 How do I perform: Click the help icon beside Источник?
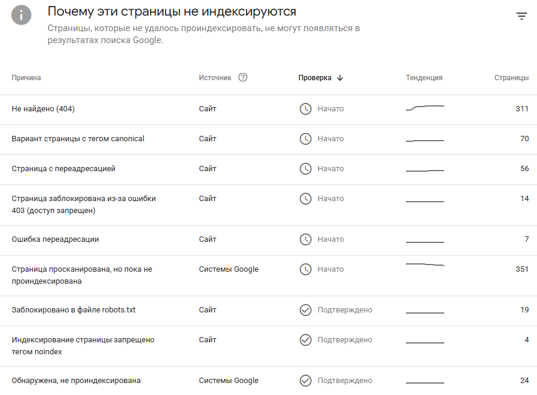tap(242, 77)
